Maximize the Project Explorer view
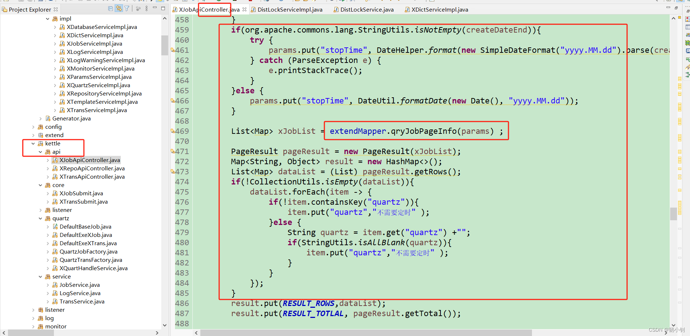Screen dimensions: 690x336 click(163, 8)
